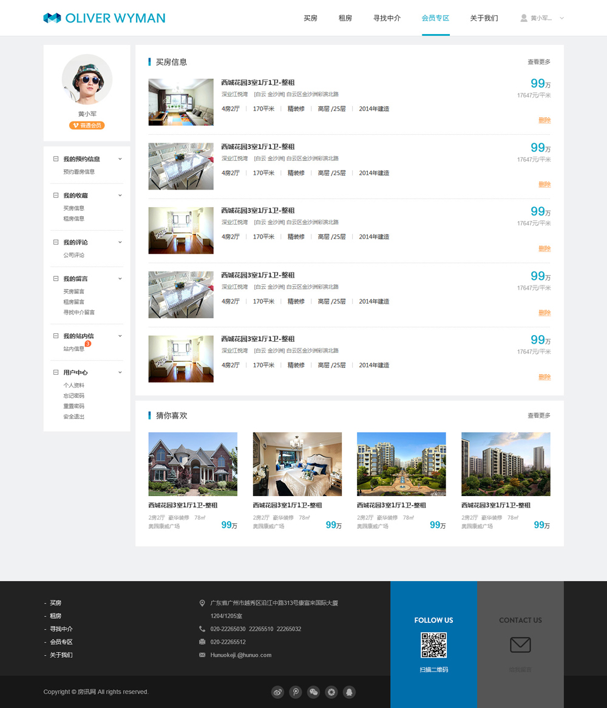
Task: Collapse the 我的预约信息 section chevron
Action: coord(120,159)
